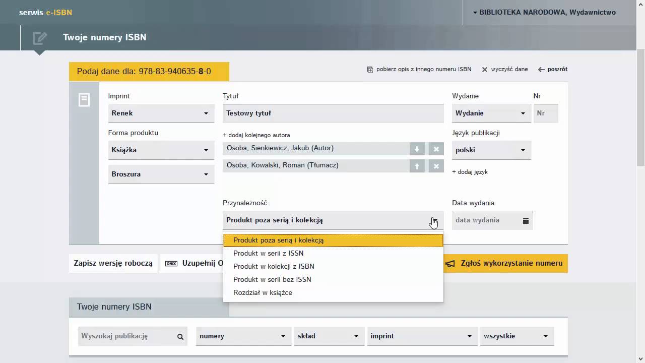
Task: Select Produkt w kolekcji z ISBN
Action: (333, 267)
